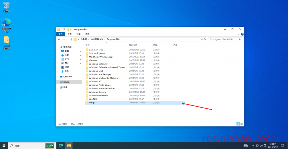Select the Setup folder

pyautogui.click(x=135, y=103)
